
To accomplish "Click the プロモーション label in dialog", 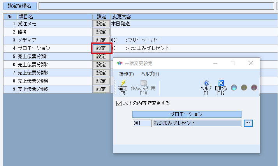I will tap(187, 114).
